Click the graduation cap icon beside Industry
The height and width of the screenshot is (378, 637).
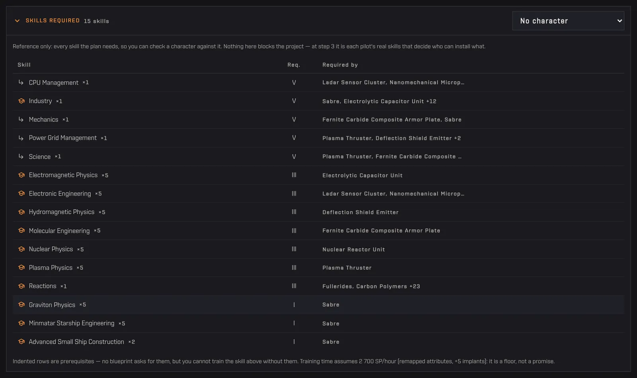pyautogui.click(x=21, y=101)
